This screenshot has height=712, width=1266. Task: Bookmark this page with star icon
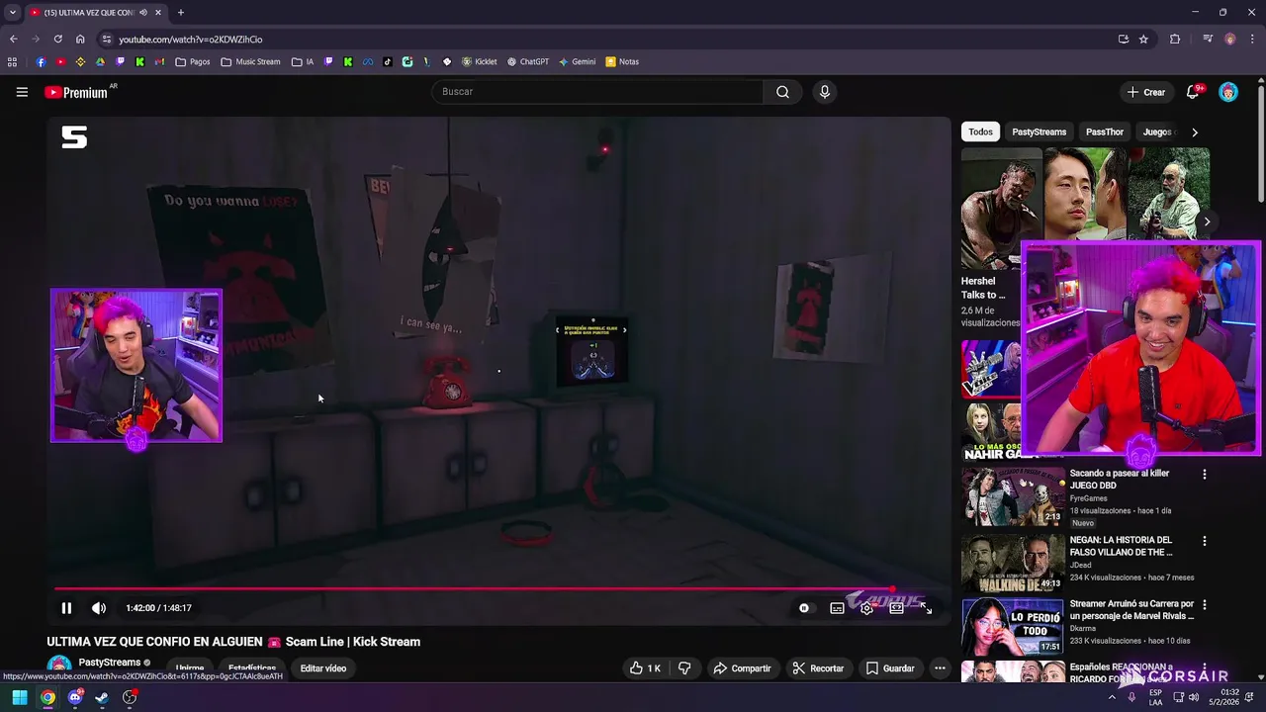1143,40
